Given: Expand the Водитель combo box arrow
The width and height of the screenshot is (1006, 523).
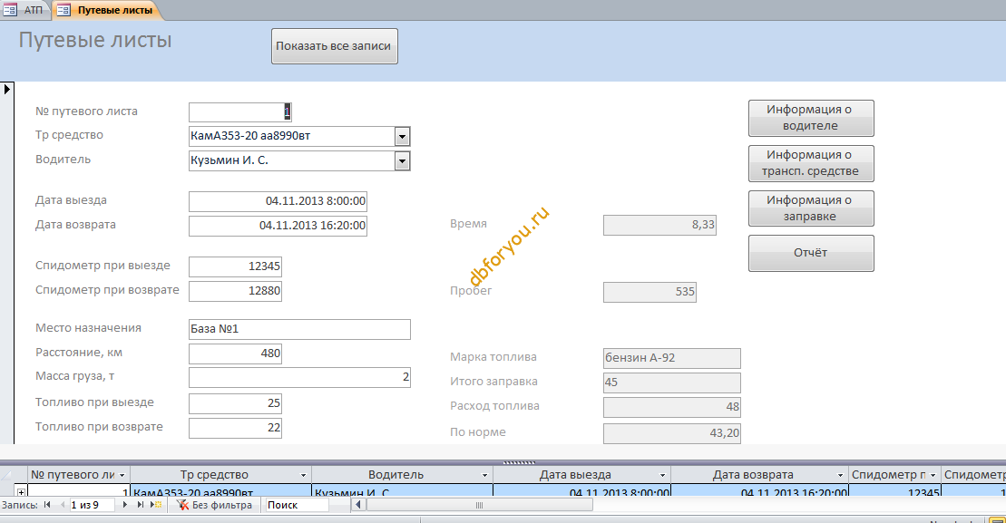Looking at the screenshot, I should (x=402, y=160).
